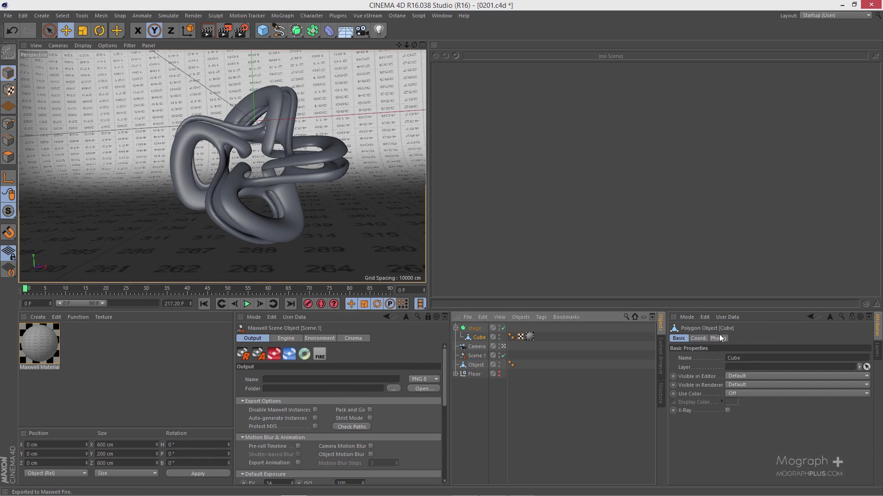The image size is (883, 496).
Task: Open the Visible in Editor dropdown
Action: tap(798, 376)
